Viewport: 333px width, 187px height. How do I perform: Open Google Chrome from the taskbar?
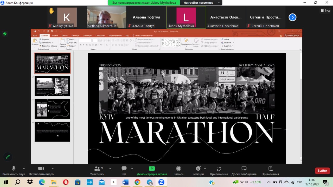click(x=137, y=182)
